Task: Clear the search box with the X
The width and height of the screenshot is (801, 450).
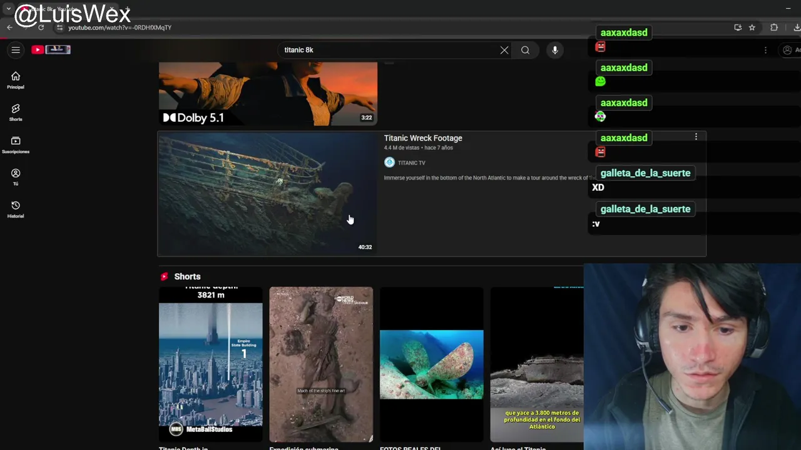Action: point(504,50)
